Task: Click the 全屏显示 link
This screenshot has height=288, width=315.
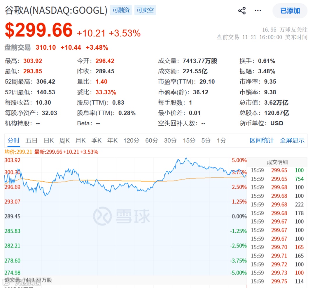Action: [x=292, y=140]
